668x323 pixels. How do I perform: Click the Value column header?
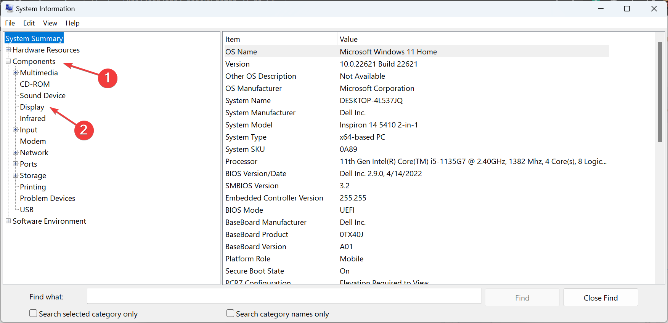tap(473, 39)
